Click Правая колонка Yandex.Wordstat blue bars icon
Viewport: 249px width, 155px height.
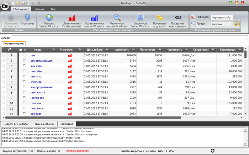pos(94,18)
